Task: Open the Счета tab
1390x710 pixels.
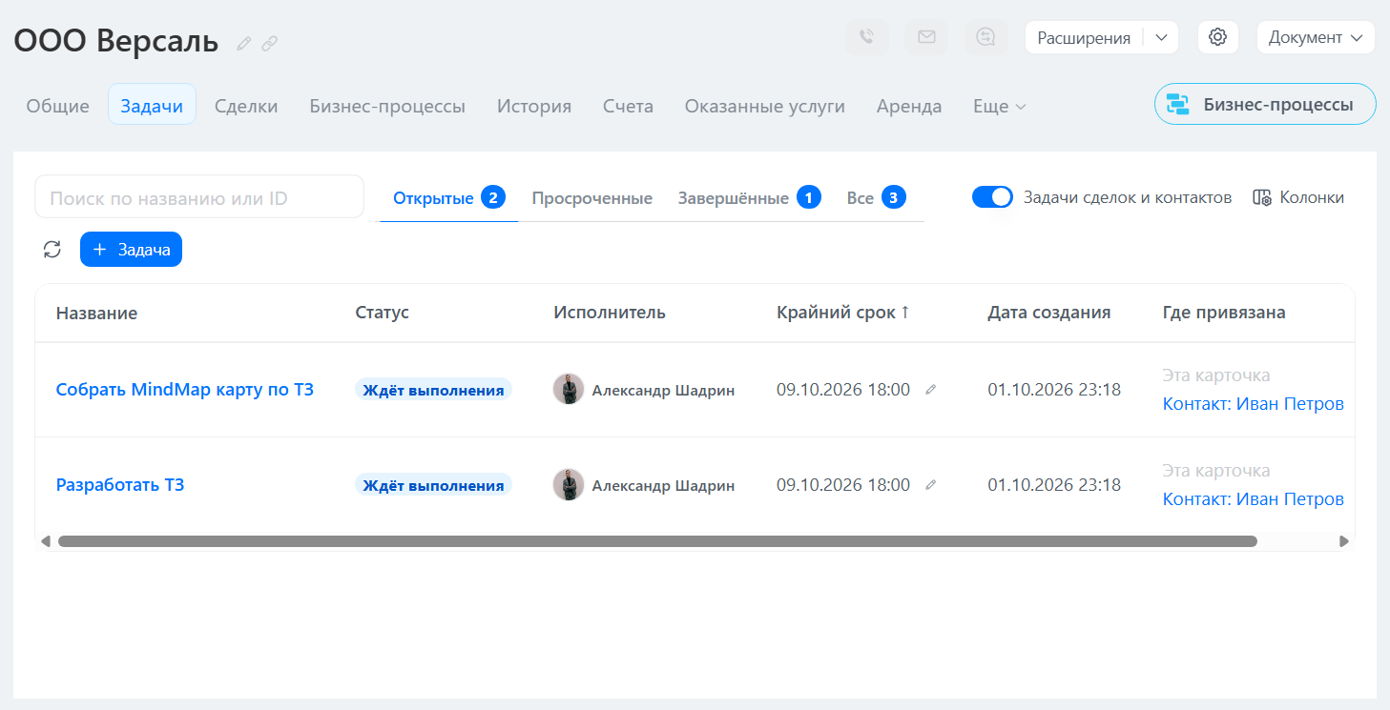Action: pyautogui.click(x=628, y=106)
